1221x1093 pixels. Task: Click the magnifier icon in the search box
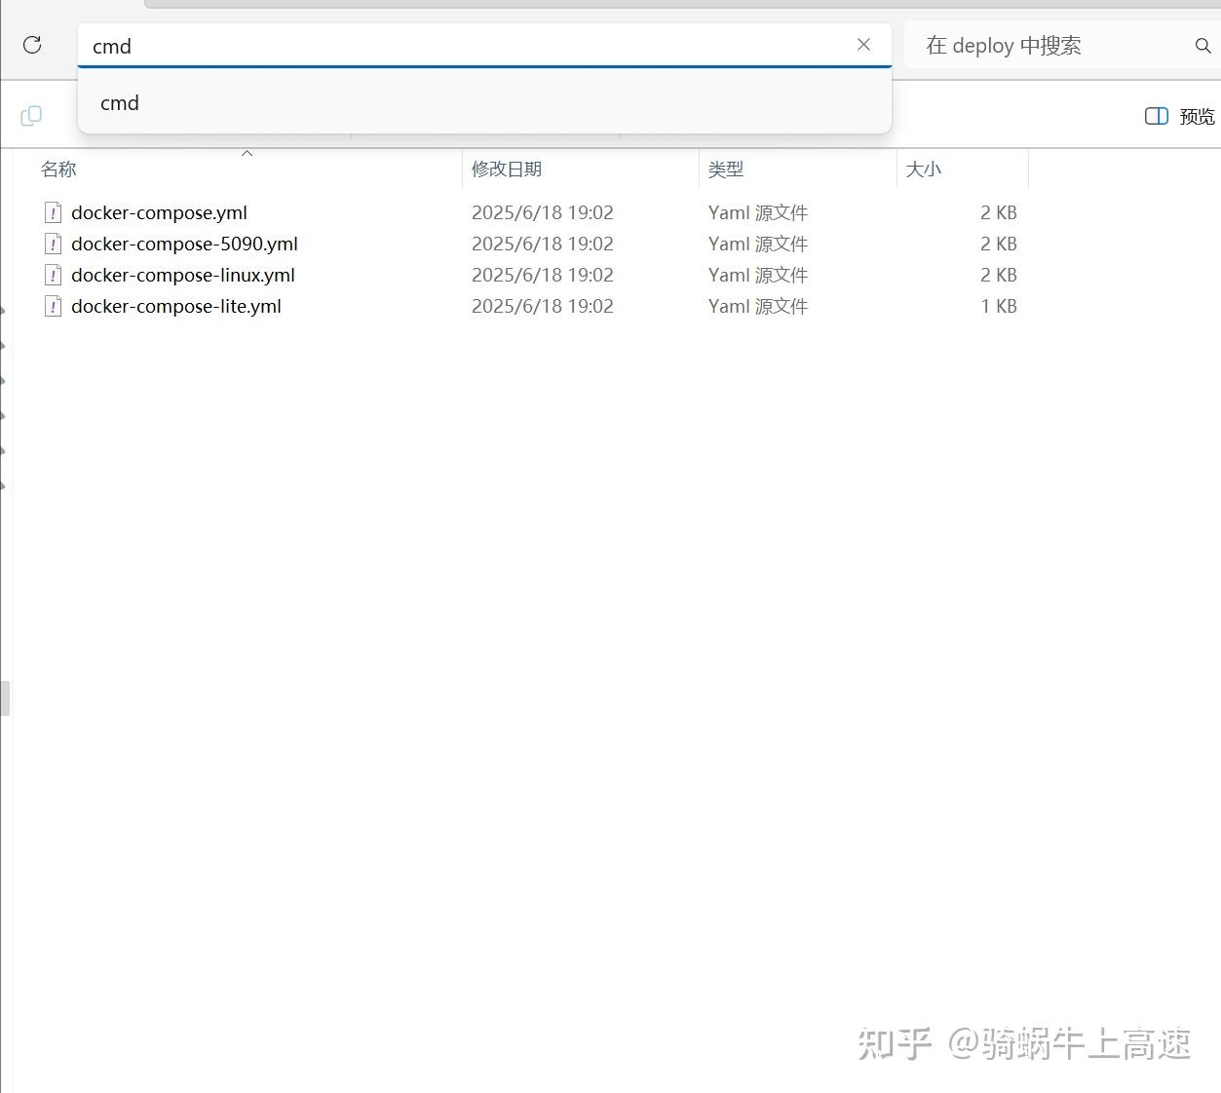pyautogui.click(x=1202, y=46)
